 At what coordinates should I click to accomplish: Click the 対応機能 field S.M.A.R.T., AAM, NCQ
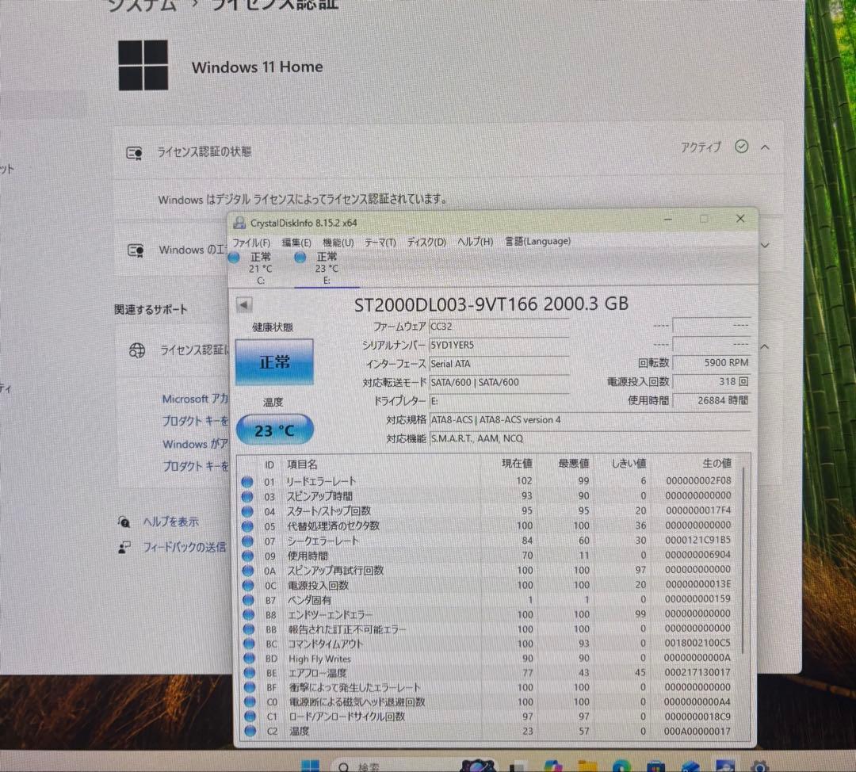pyautogui.click(x=590, y=438)
